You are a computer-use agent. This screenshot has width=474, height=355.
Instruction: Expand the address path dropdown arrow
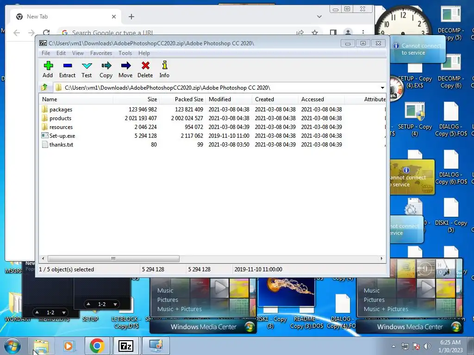382,88
